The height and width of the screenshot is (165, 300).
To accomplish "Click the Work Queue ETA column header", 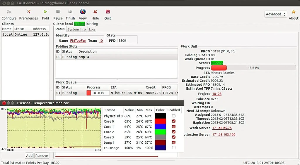I will tap(127, 87).
